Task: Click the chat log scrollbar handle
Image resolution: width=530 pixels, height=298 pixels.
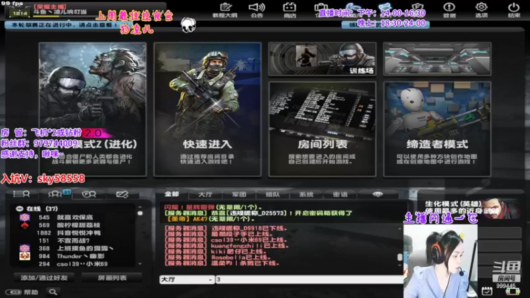Action: [x=400, y=257]
